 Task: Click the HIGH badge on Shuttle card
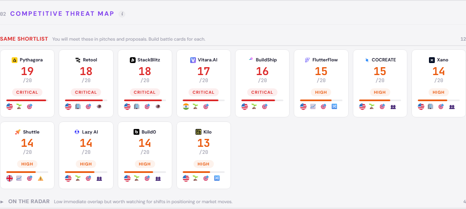pos(27,164)
